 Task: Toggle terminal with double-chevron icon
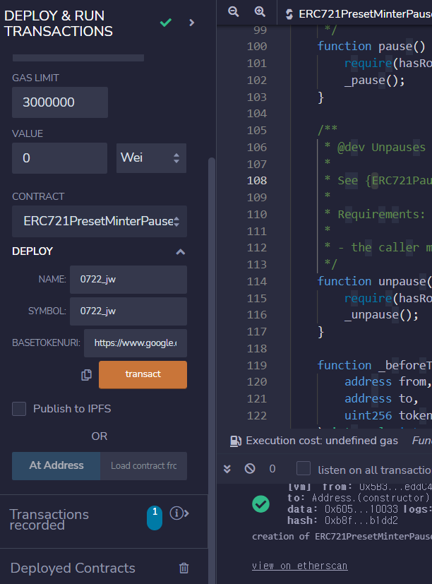[x=227, y=468]
